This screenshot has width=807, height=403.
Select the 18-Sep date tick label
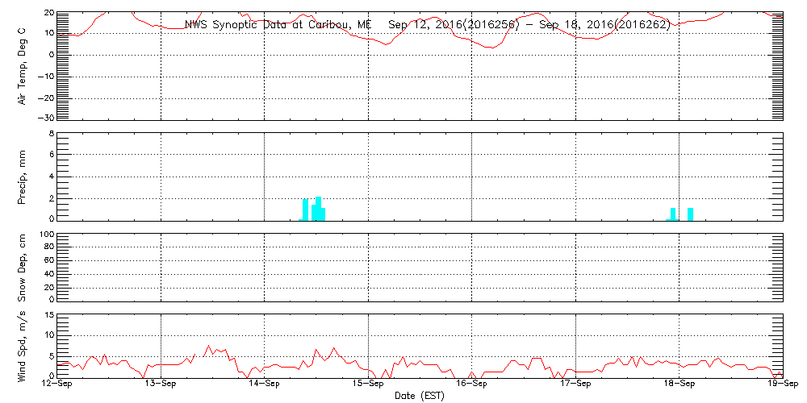coord(679,384)
